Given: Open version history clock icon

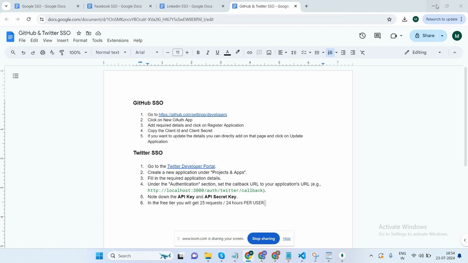Looking at the screenshot, I should (x=362, y=36).
